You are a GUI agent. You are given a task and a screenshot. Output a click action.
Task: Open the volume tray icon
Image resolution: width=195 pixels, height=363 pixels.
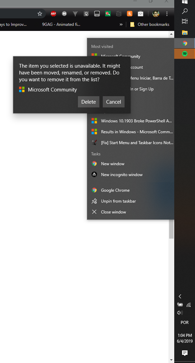180,313
